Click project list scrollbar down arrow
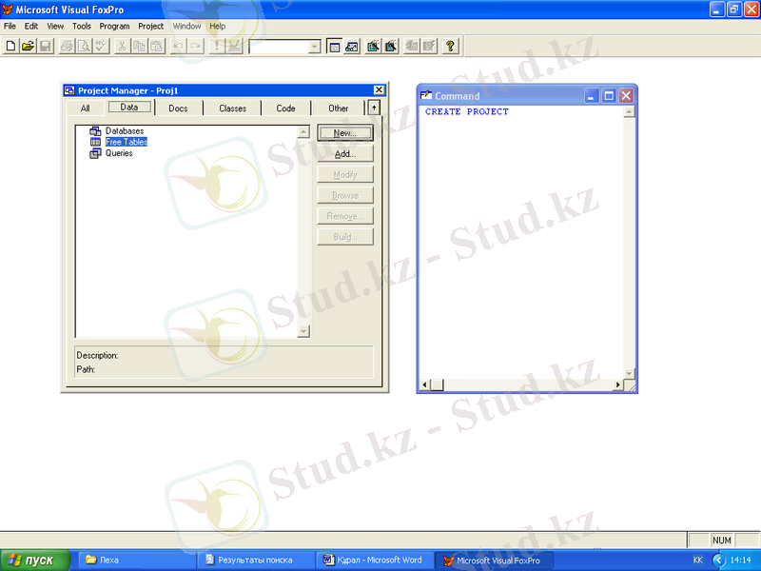Screen dimensions: 761x571 [303, 331]
